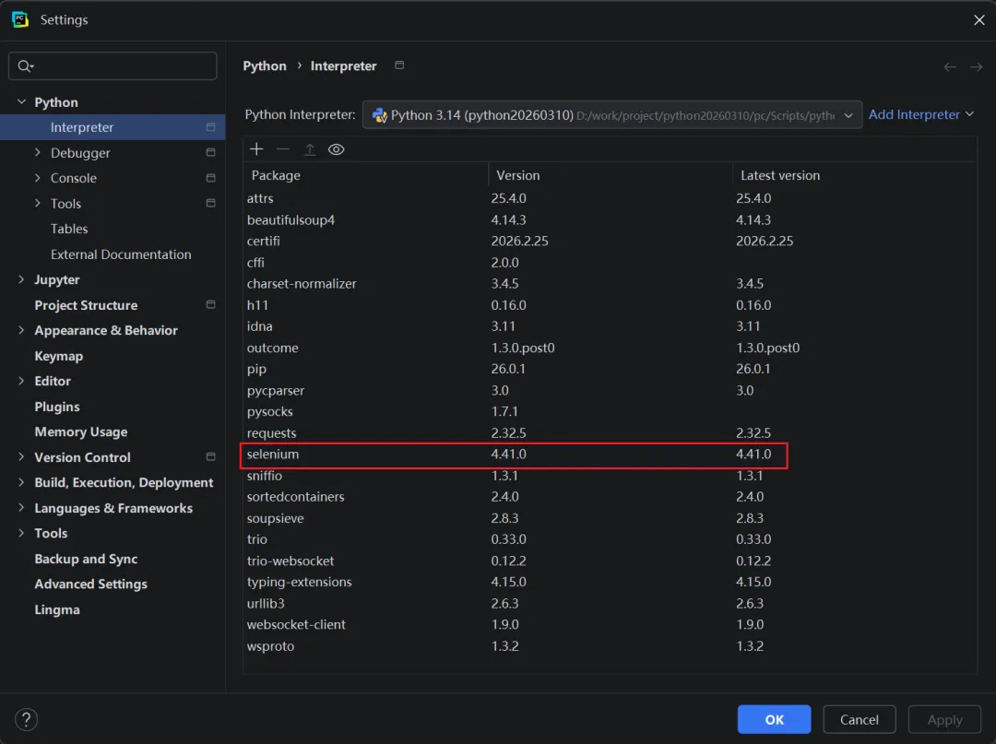Click the project icon next to Project Structure
The image size is (996, 744).
click(x=211, y=305)
